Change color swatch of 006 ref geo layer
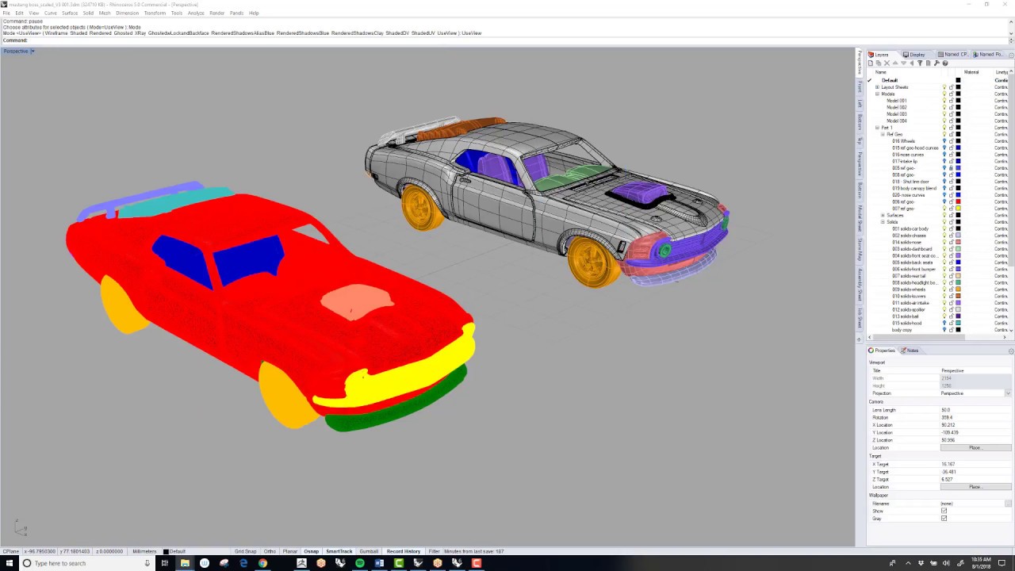The image size is (1015, 571). click(x=958, y=201)
